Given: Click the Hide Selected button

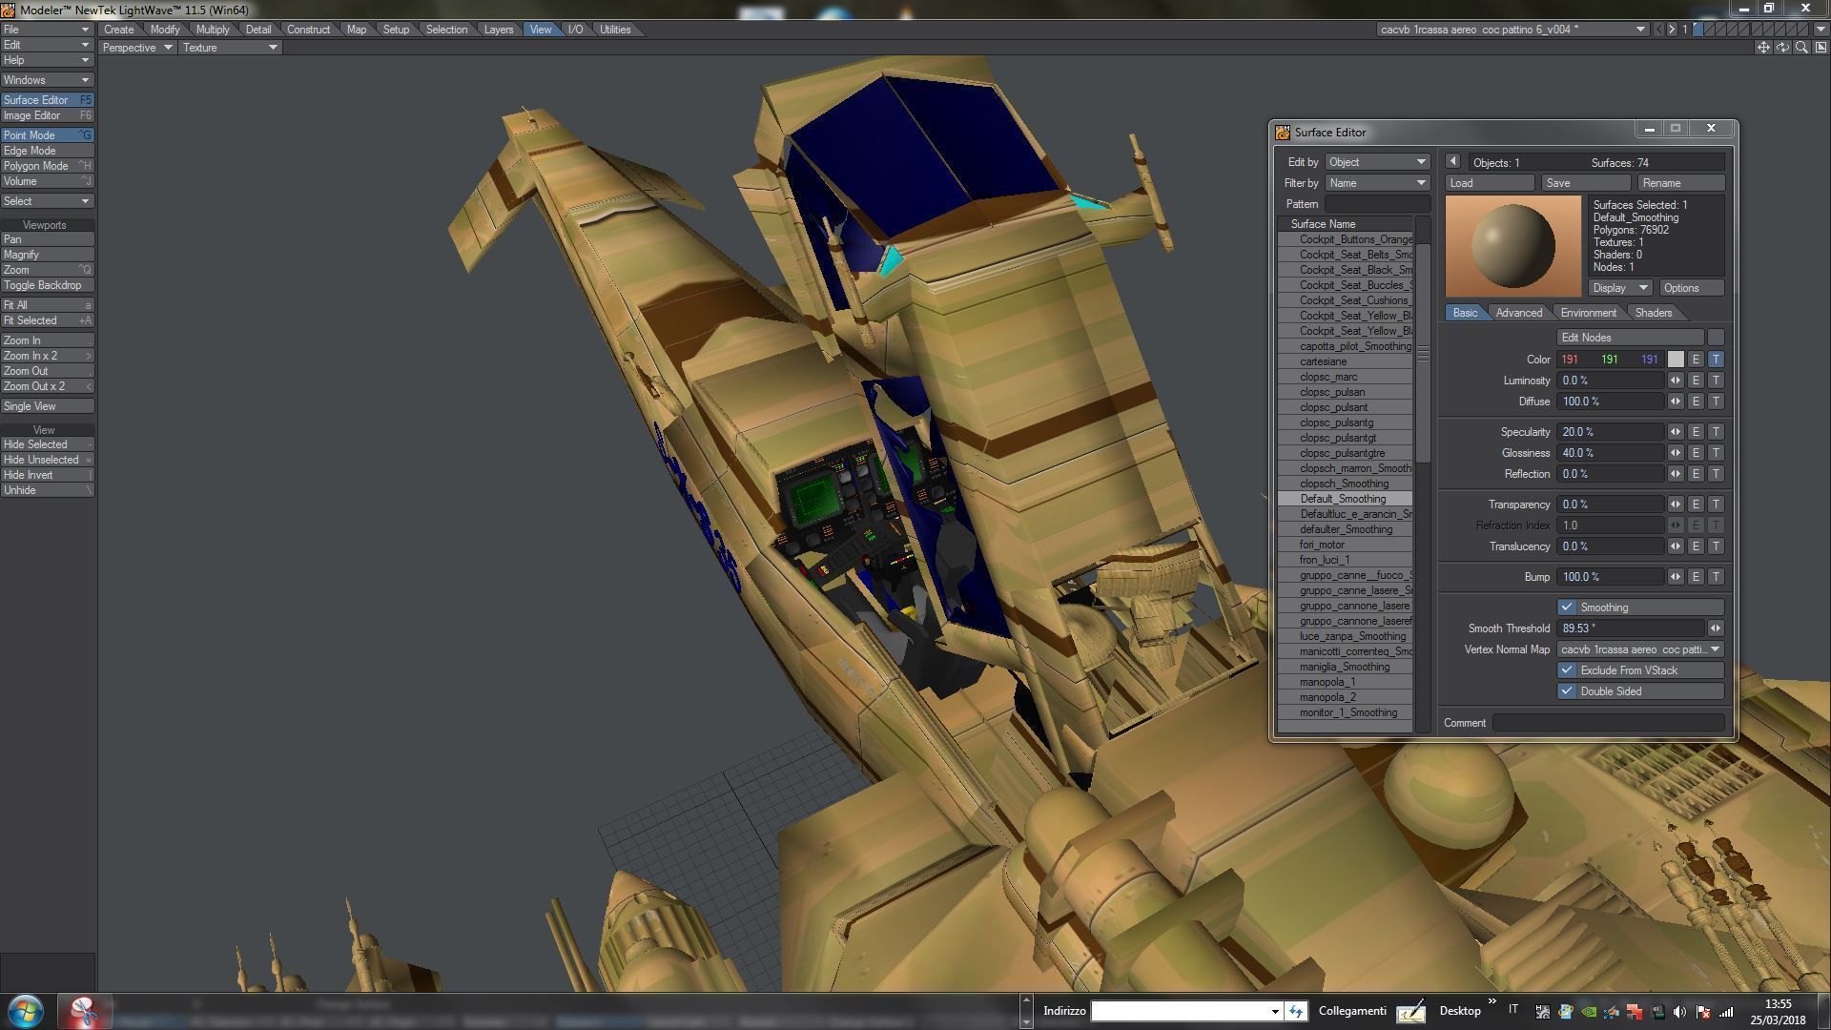Looking at the screenshot, I should click(47, 444).
